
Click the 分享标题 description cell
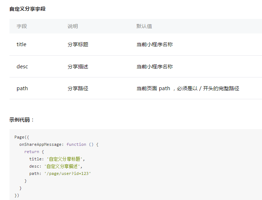78,44
